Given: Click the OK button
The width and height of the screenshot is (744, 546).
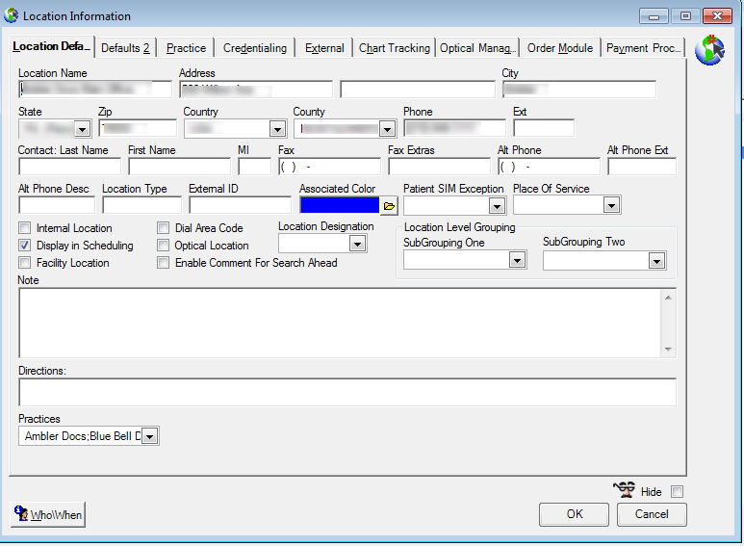Looking at the screenshot, I should tap(574, 514).
